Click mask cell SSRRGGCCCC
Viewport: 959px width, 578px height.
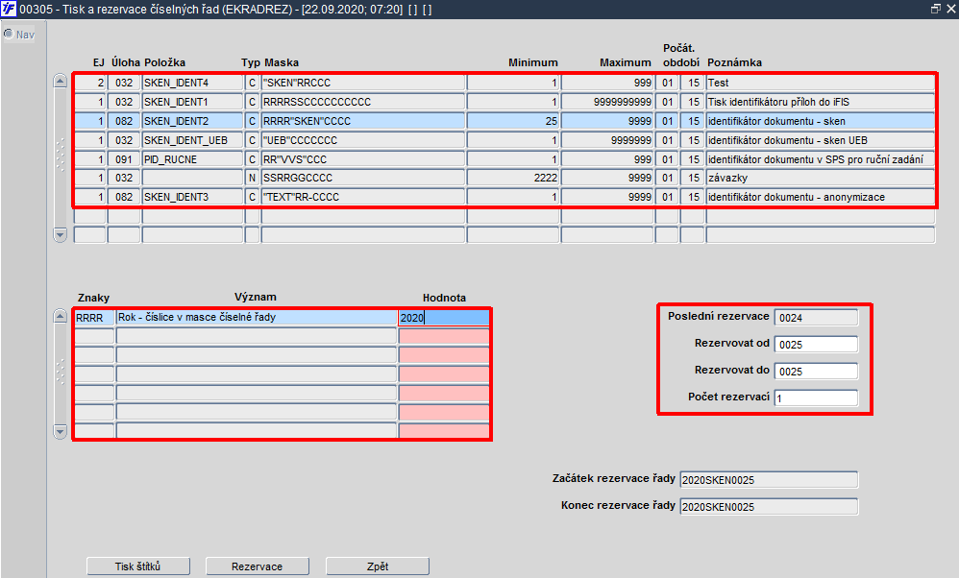tap(363, 178)
